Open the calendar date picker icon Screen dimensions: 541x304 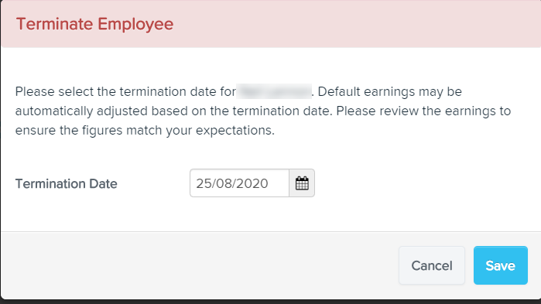point(302,183)
